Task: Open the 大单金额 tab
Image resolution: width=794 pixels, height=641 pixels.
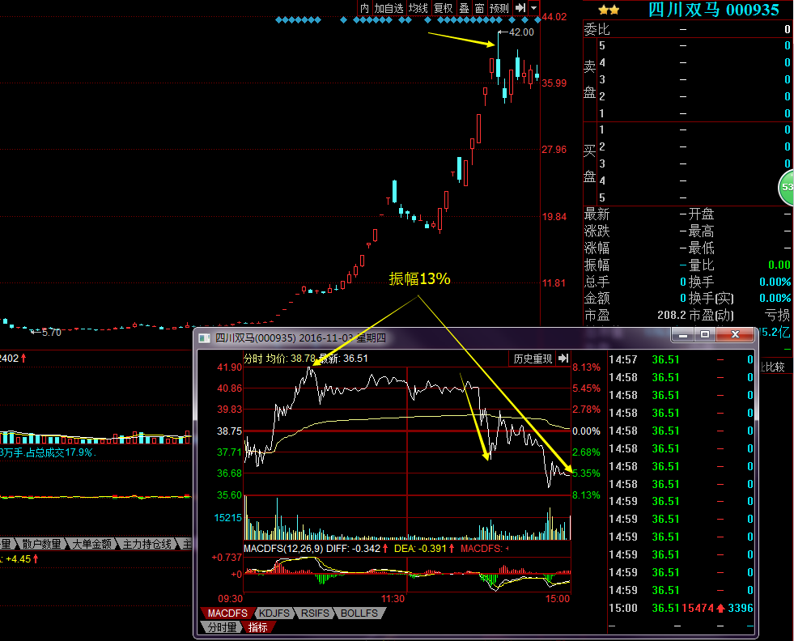Action: [91, 544]
